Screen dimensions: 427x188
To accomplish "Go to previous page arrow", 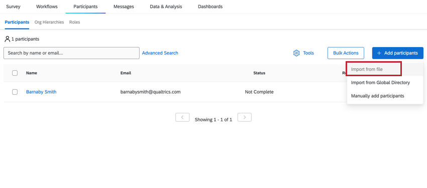I will (182, 117).
